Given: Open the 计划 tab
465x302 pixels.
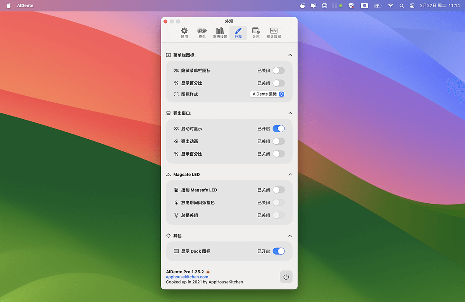Looking at the screenshot, I should click(x=256, y=33).
